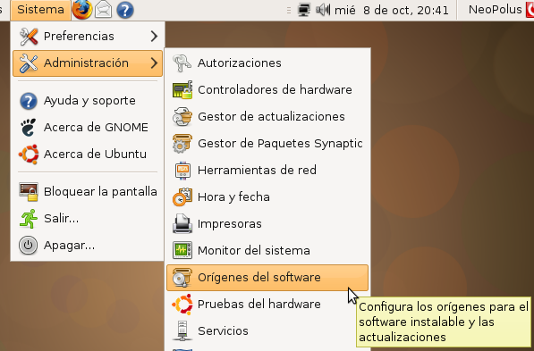The width and height of the screenshot is (534, 351).
Task: Click the Ayuda y soporte help icon
Action: (29, 101)
